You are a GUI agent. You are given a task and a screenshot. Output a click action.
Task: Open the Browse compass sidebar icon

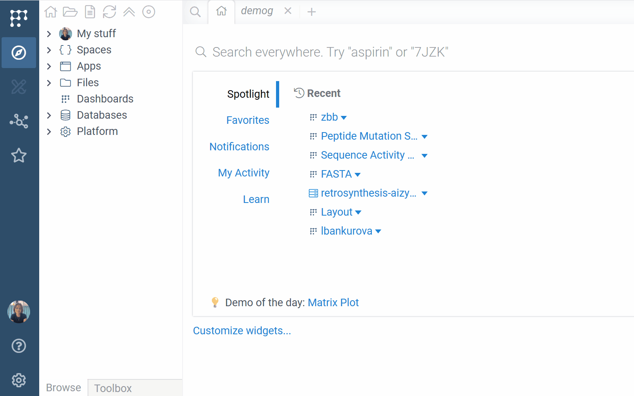tap(19, 53)
